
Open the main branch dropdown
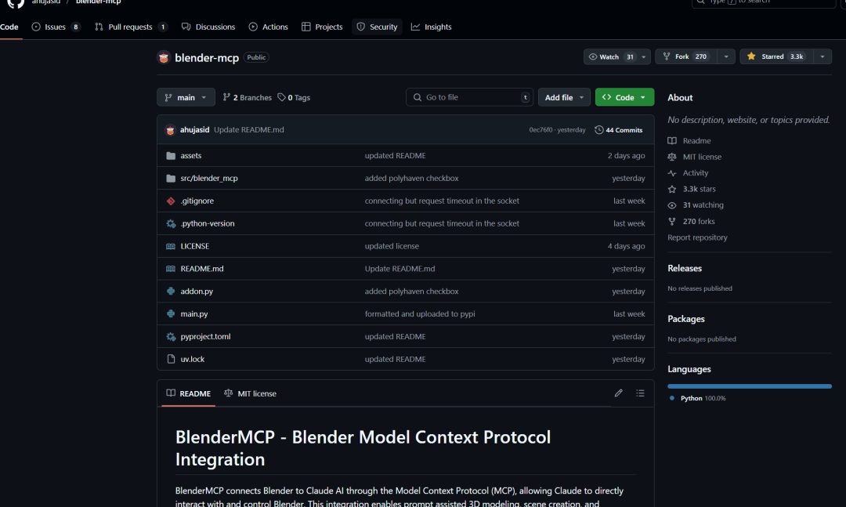pos(186,98)
